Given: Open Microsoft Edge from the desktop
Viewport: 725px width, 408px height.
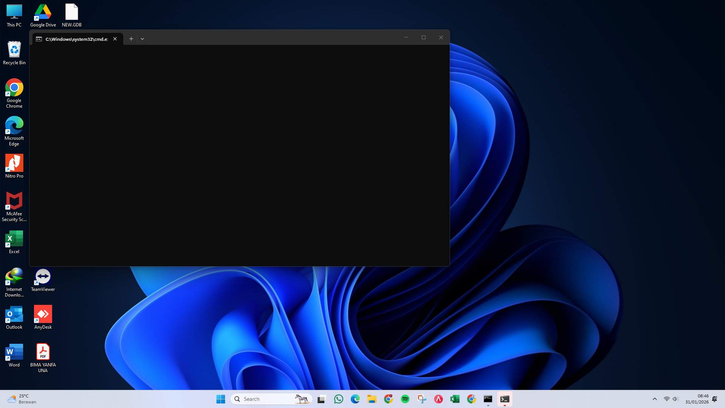Looking at the screenshot, I should 14,125.
